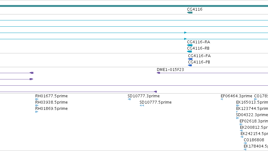Click the CG4116-RA transcript arrow glyph

190,45
